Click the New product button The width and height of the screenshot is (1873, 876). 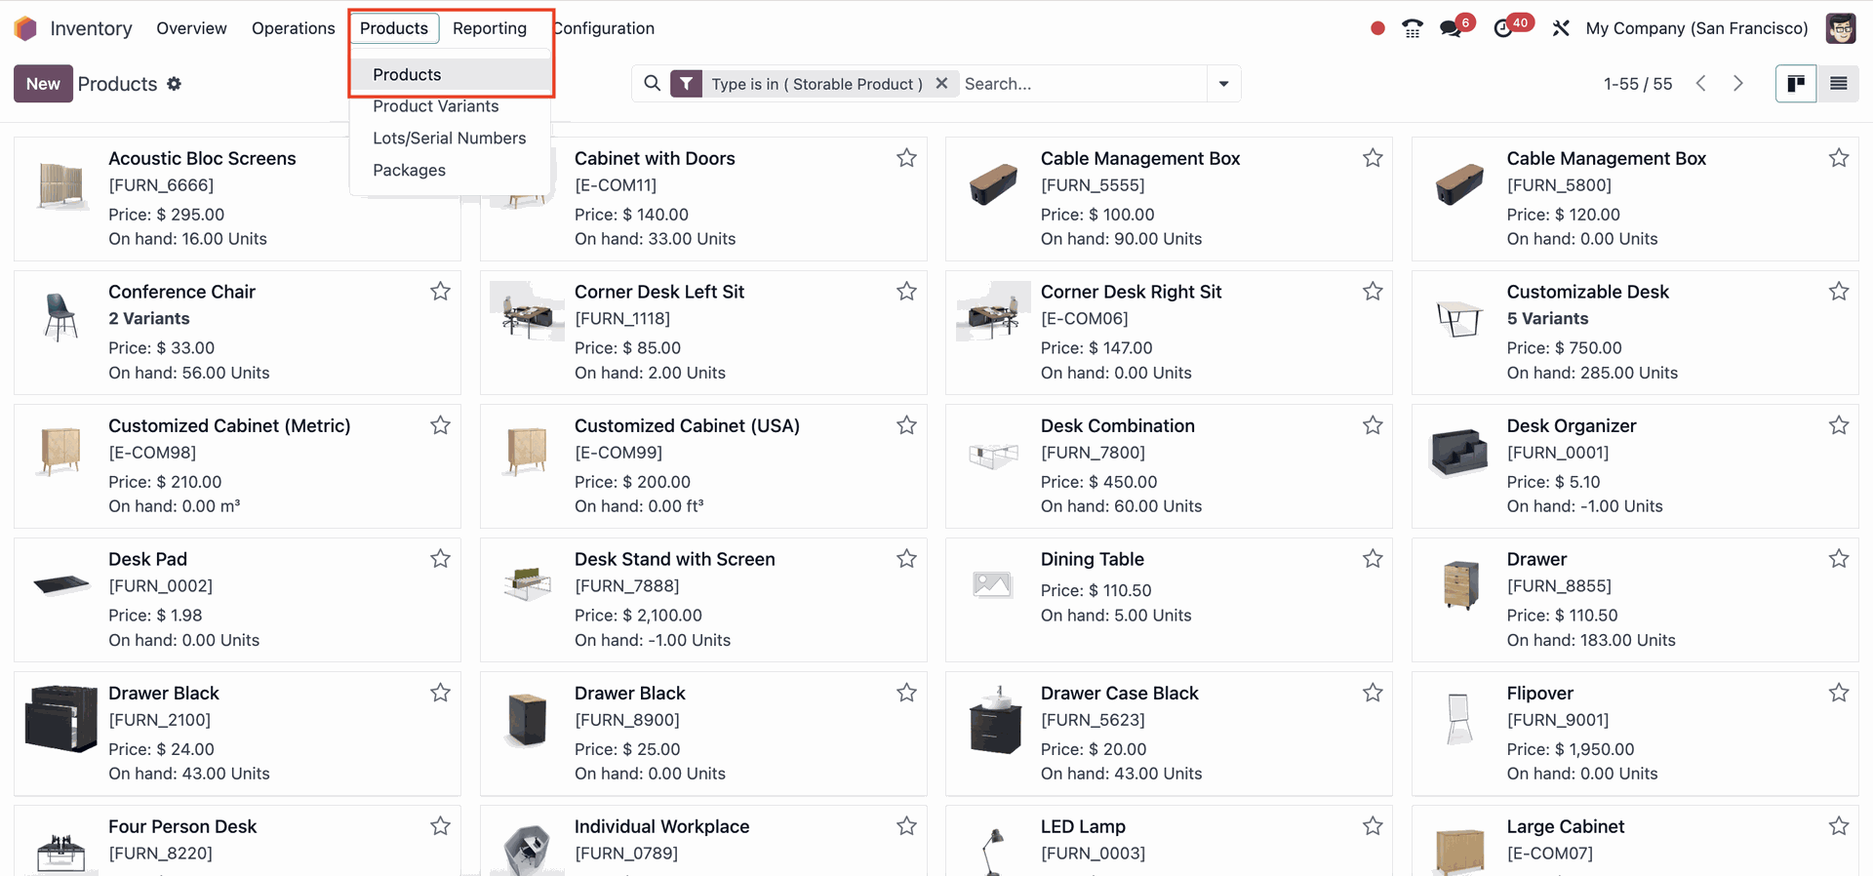click(x=42, y=84)
